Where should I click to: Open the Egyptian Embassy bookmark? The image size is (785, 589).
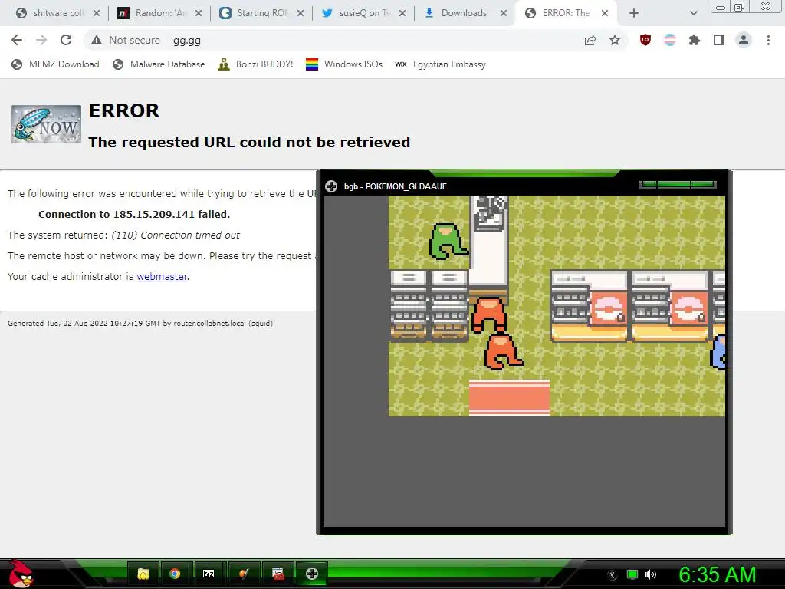(x=440, y=64)
